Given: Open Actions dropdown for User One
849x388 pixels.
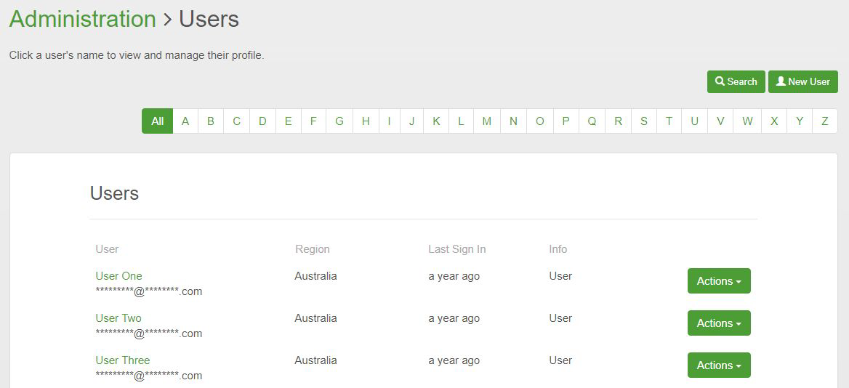Looking at the screenshot, I should (719, 281).
